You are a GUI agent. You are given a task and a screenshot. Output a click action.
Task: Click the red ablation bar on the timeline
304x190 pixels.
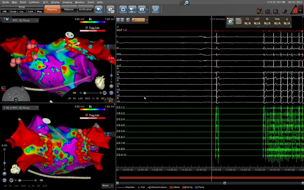click(211, 178)
